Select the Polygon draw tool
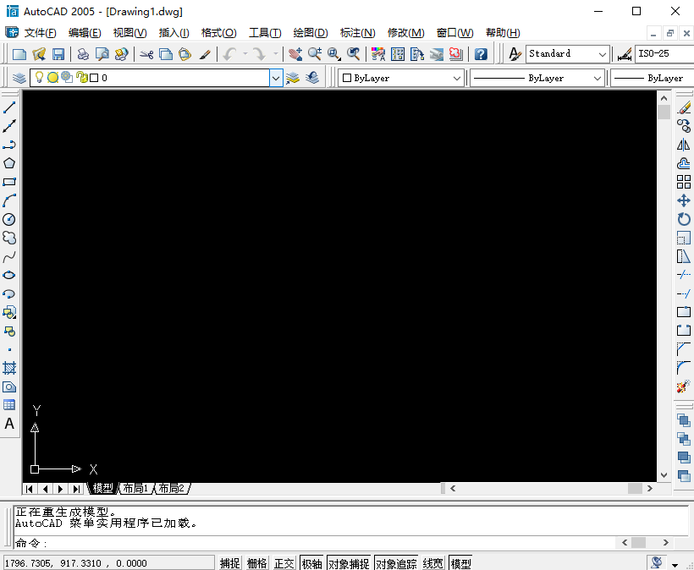Viewport: 694px width, 570px height. [9, 163]
